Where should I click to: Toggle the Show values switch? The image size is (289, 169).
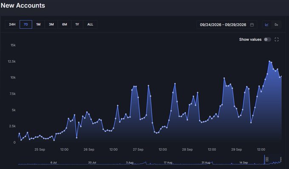click(x=267, y=39)
